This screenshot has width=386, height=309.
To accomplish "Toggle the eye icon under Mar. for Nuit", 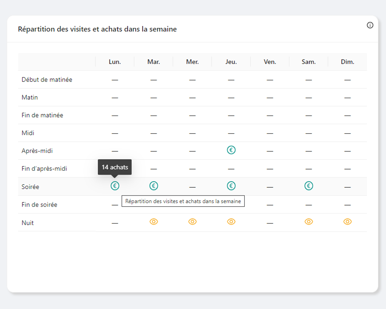I will pos(154,222).
